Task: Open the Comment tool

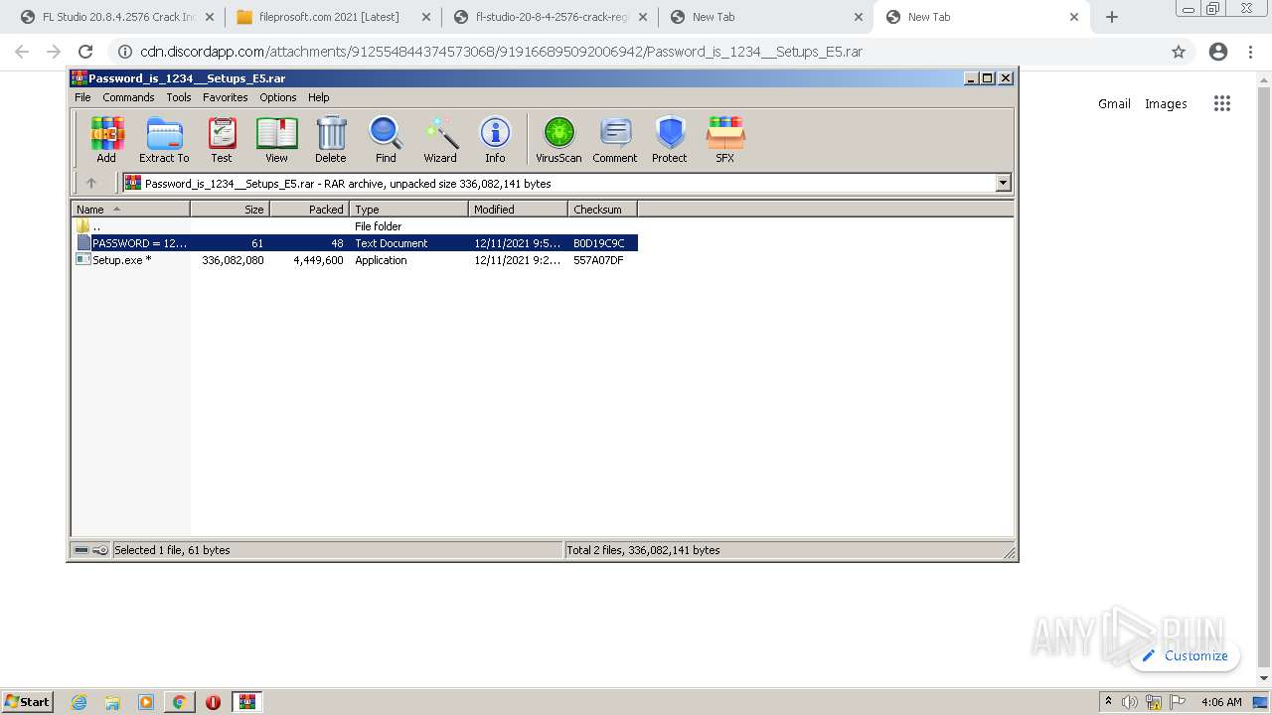Action: pyautogui.click(x=615, y=139)
